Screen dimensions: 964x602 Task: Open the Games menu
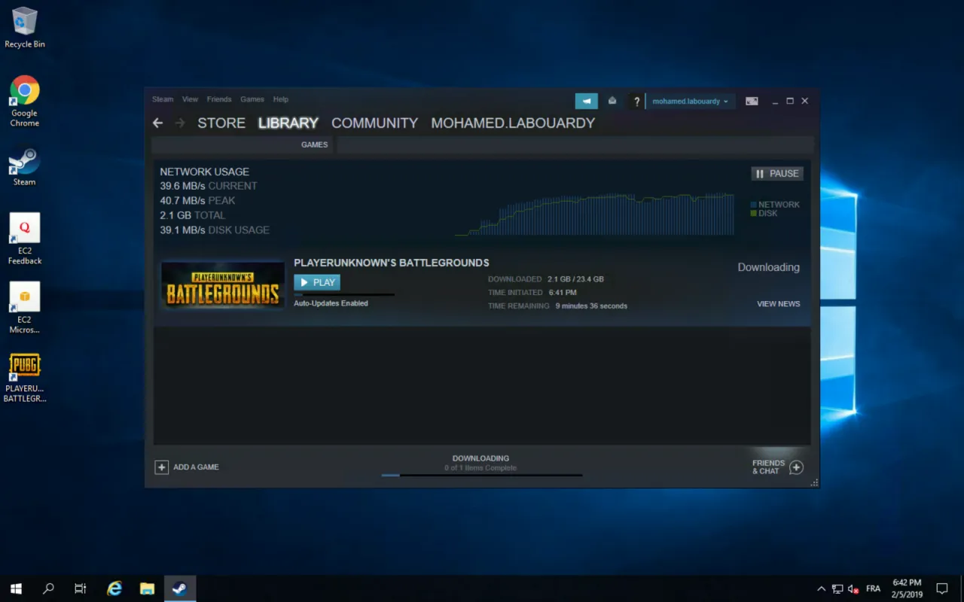(x=252, y=99)
